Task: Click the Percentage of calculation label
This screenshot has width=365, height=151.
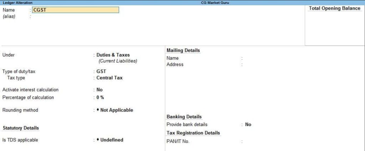Action: [28, 97]
